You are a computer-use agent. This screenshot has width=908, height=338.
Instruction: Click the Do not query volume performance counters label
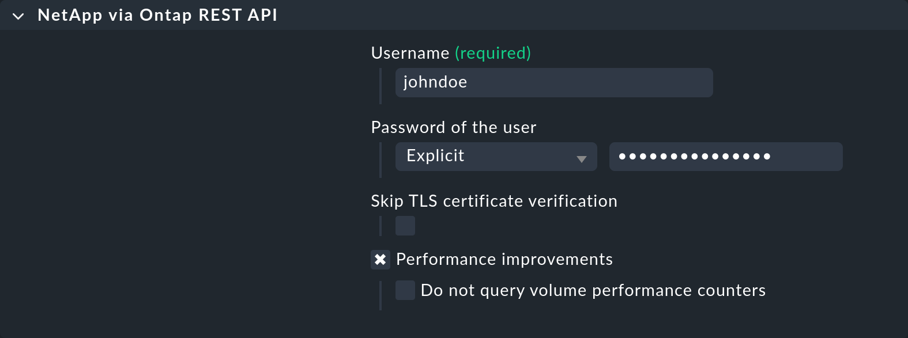tap(593, 290)
